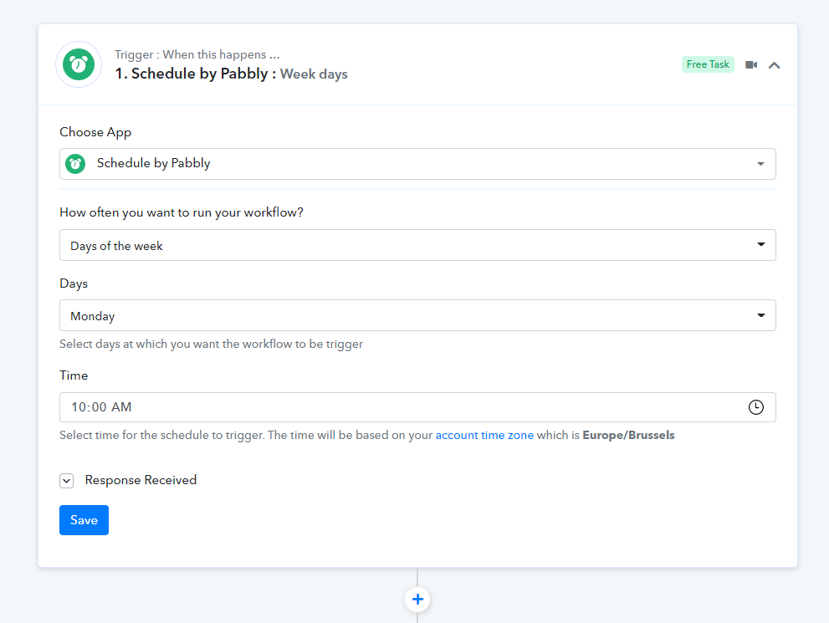829x623 pixels.
Task: Open the video tutorial camera icon
Action: click(x=751, y=64)
